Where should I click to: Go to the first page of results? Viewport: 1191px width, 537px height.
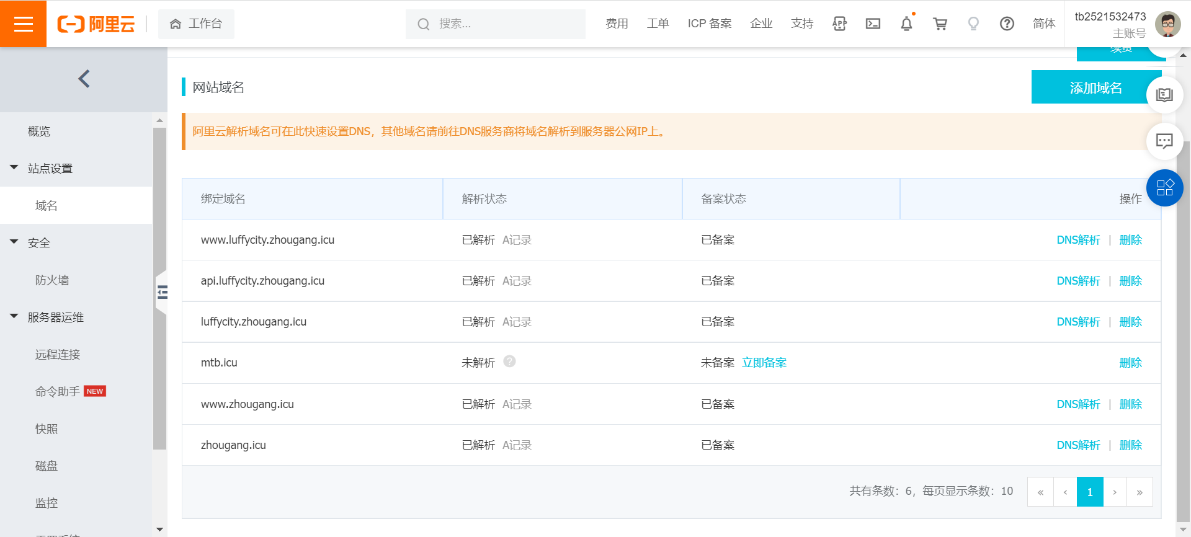coord(1040,492)
